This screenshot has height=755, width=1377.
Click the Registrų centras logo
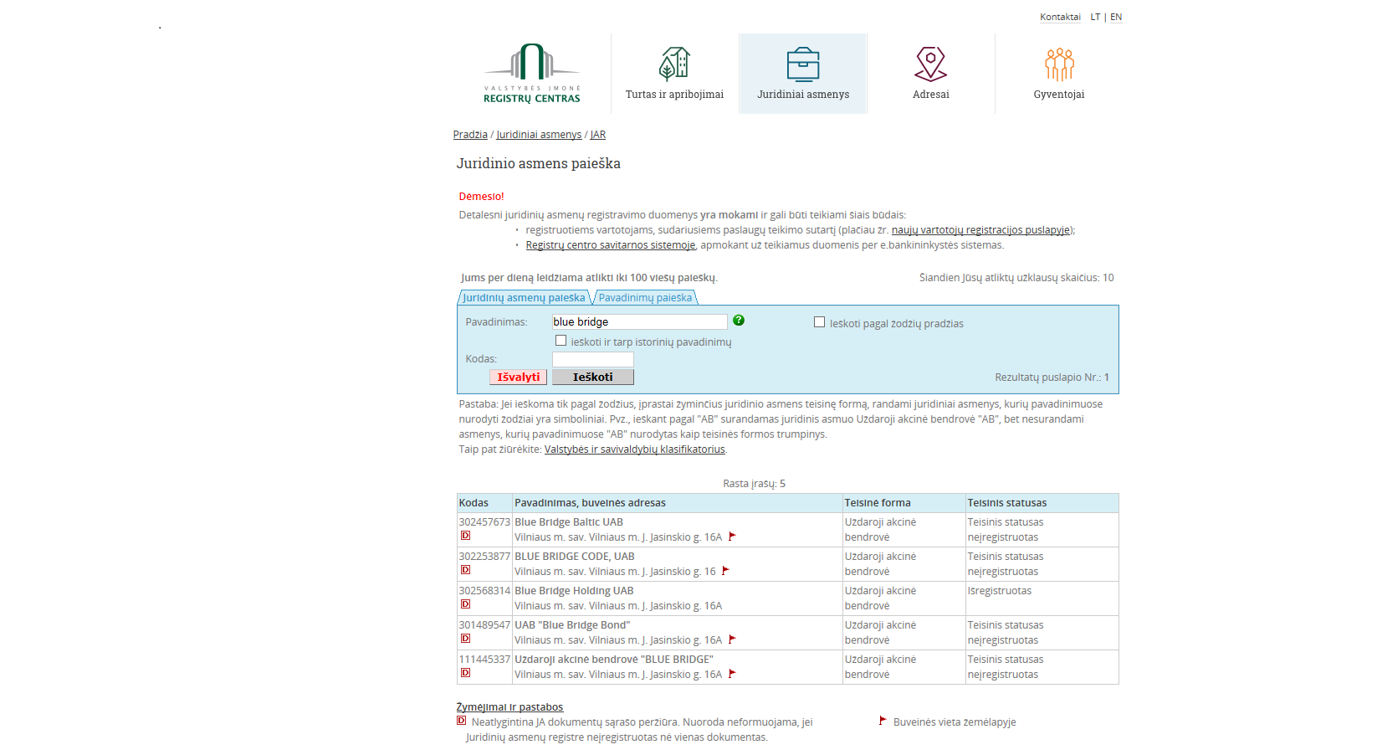click(532, 74)
